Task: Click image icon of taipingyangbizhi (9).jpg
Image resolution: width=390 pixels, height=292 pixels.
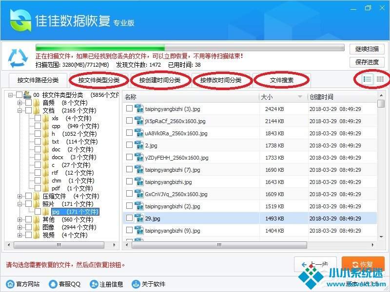Action: click(139, 230)
